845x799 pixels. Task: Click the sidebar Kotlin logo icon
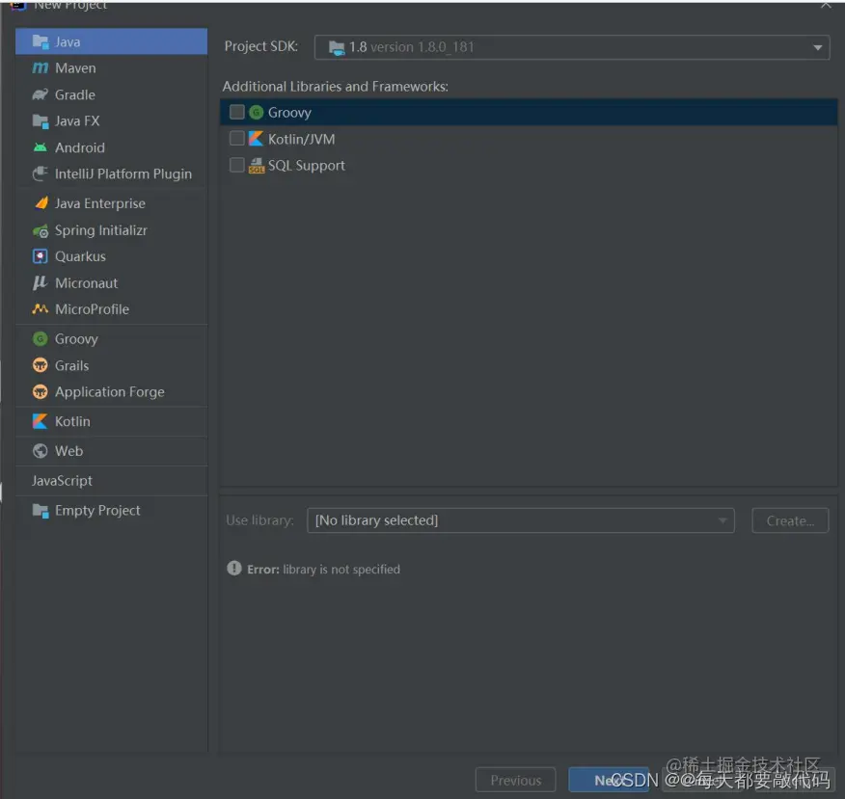tap(41, 421)
